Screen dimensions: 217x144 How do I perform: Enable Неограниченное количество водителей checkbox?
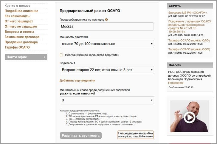tap(61, 55)
